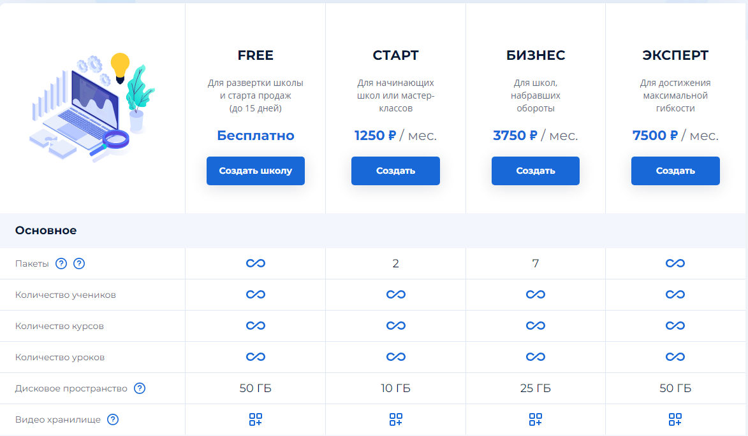Open help tooltip for Видео хранилище
The width and height of the screenshot is (748, 436).
(113, 419)
